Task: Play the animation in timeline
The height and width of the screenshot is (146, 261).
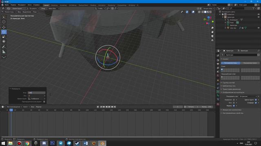Action: pos(109,107)
